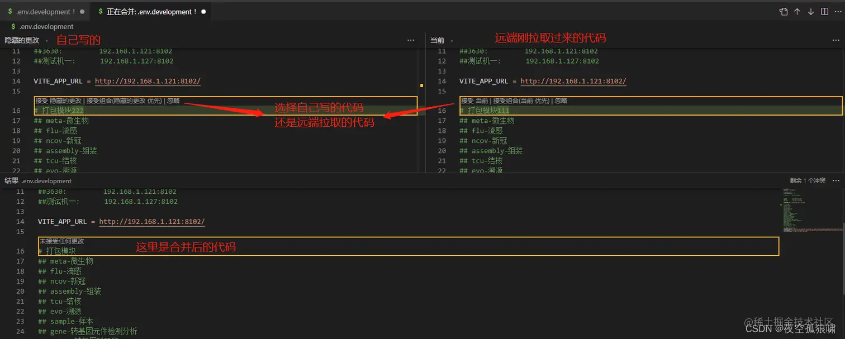845x339 pixels.
Task: Go to previous conflict with up arrow
Action: [x=797, y=11]
